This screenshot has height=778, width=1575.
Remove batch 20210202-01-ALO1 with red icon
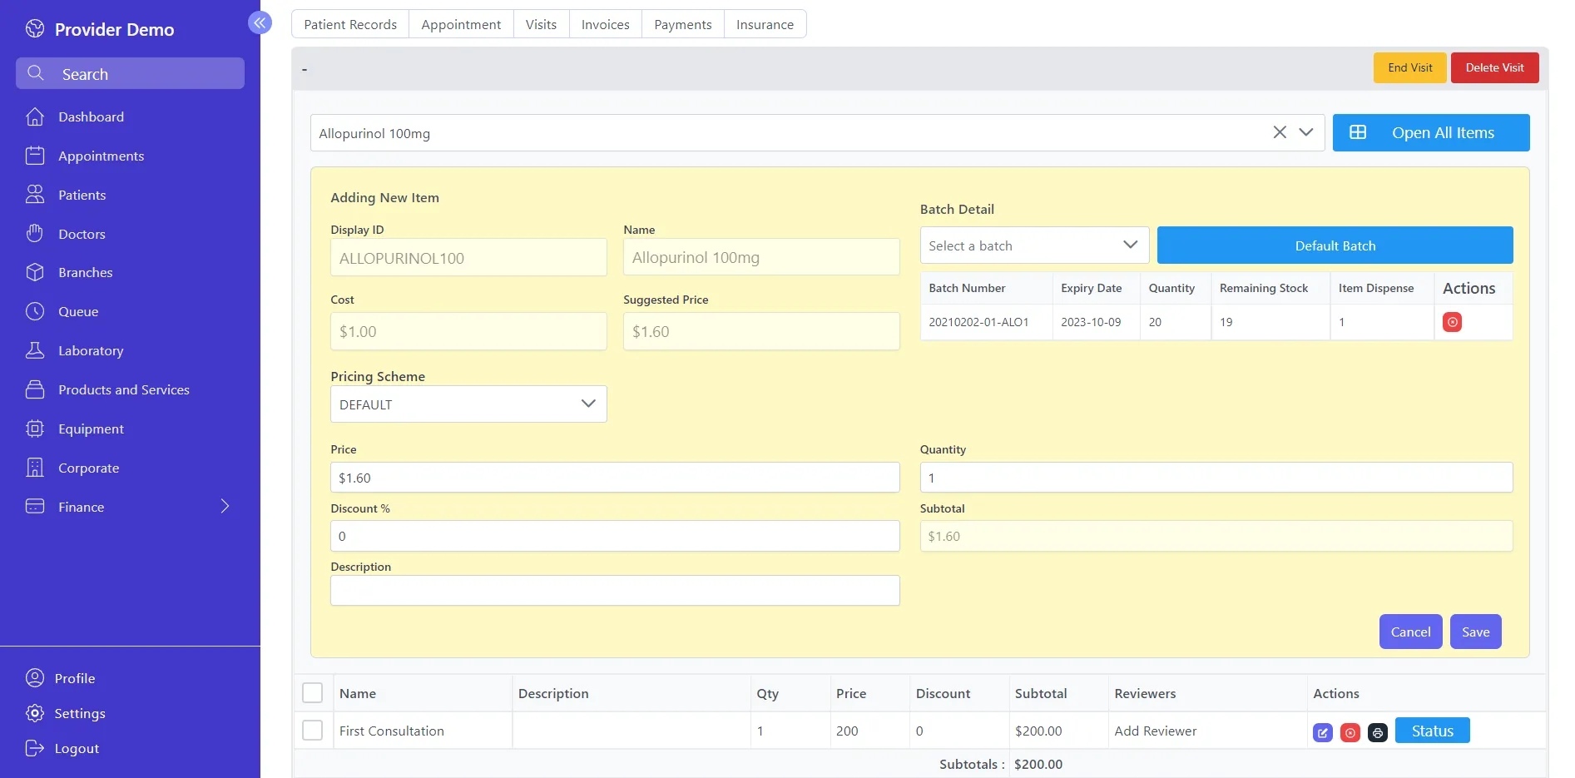coord(1452,322)
